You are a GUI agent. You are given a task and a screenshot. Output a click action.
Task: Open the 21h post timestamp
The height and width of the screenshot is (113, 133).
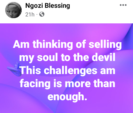[x=30, y=14]
